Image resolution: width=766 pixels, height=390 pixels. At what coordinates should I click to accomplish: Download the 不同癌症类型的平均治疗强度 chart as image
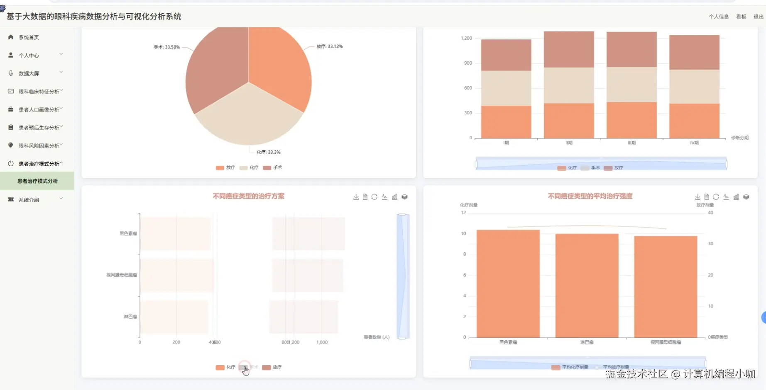697,197
